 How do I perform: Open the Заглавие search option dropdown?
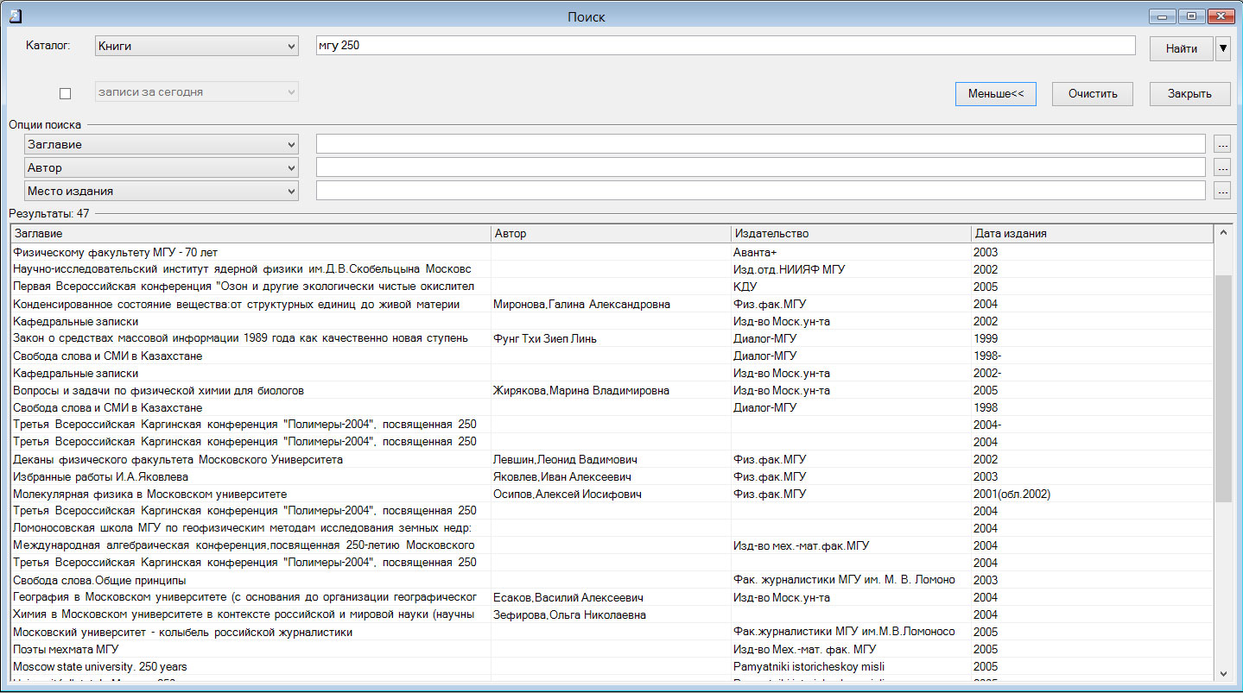pos(162,144)
